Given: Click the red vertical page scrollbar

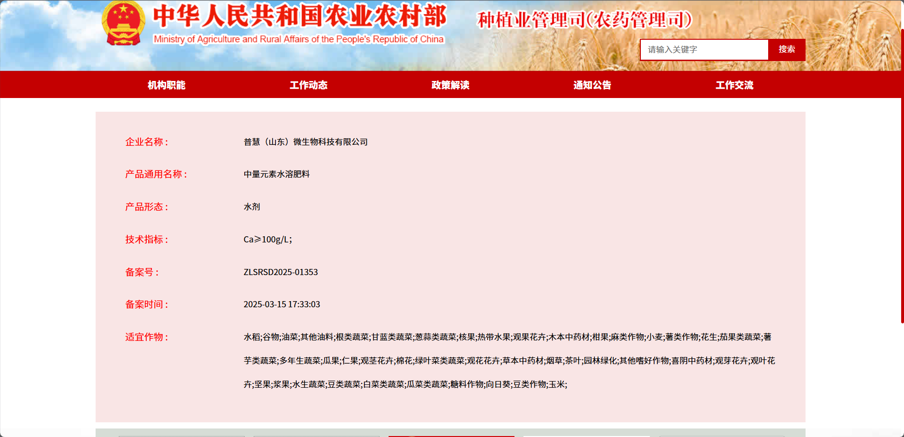Looking at the screenshot, I should [902, 175].
